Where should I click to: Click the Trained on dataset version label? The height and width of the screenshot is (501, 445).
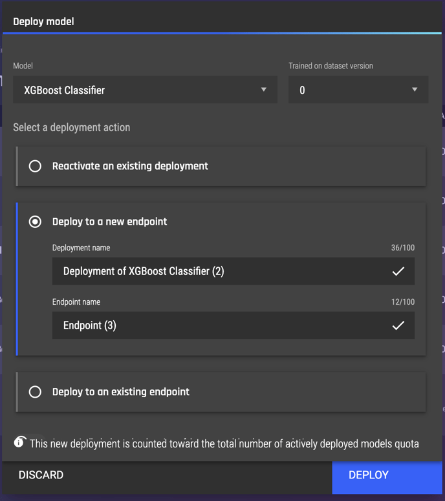point(331,66)
